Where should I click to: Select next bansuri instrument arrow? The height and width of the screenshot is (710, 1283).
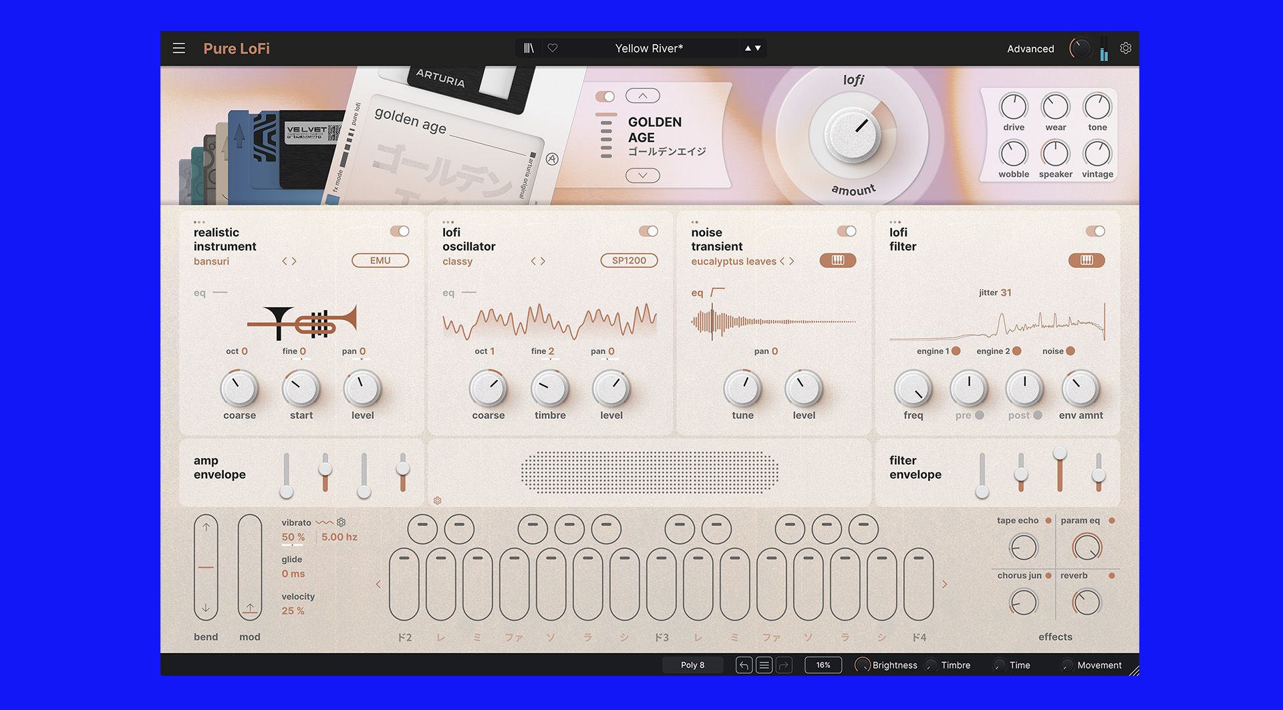click(294, 261)
